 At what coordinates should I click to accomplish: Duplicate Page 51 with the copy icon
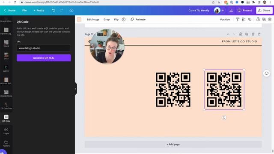pyautogui.click(x=247, y=34)
